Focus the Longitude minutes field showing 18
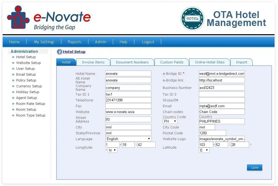The image size is (278, 186). (128, 145)
